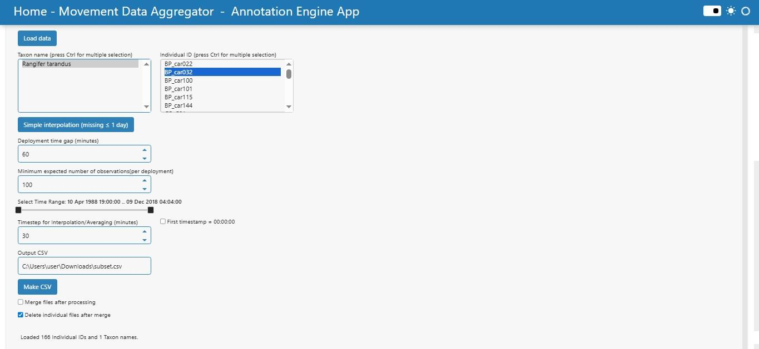Viewport: 759px width, 349px height.
Task: Click the Deployment time gap input field
Action: (x=85, y=154)
